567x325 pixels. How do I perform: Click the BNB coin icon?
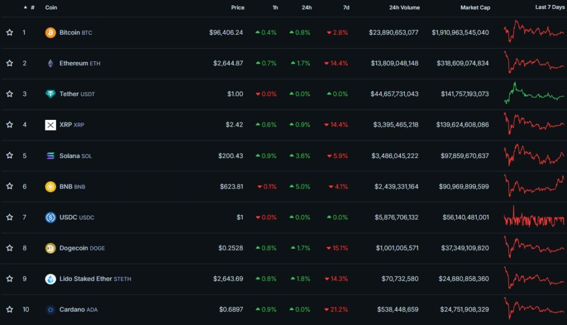(x=50, y=186)
